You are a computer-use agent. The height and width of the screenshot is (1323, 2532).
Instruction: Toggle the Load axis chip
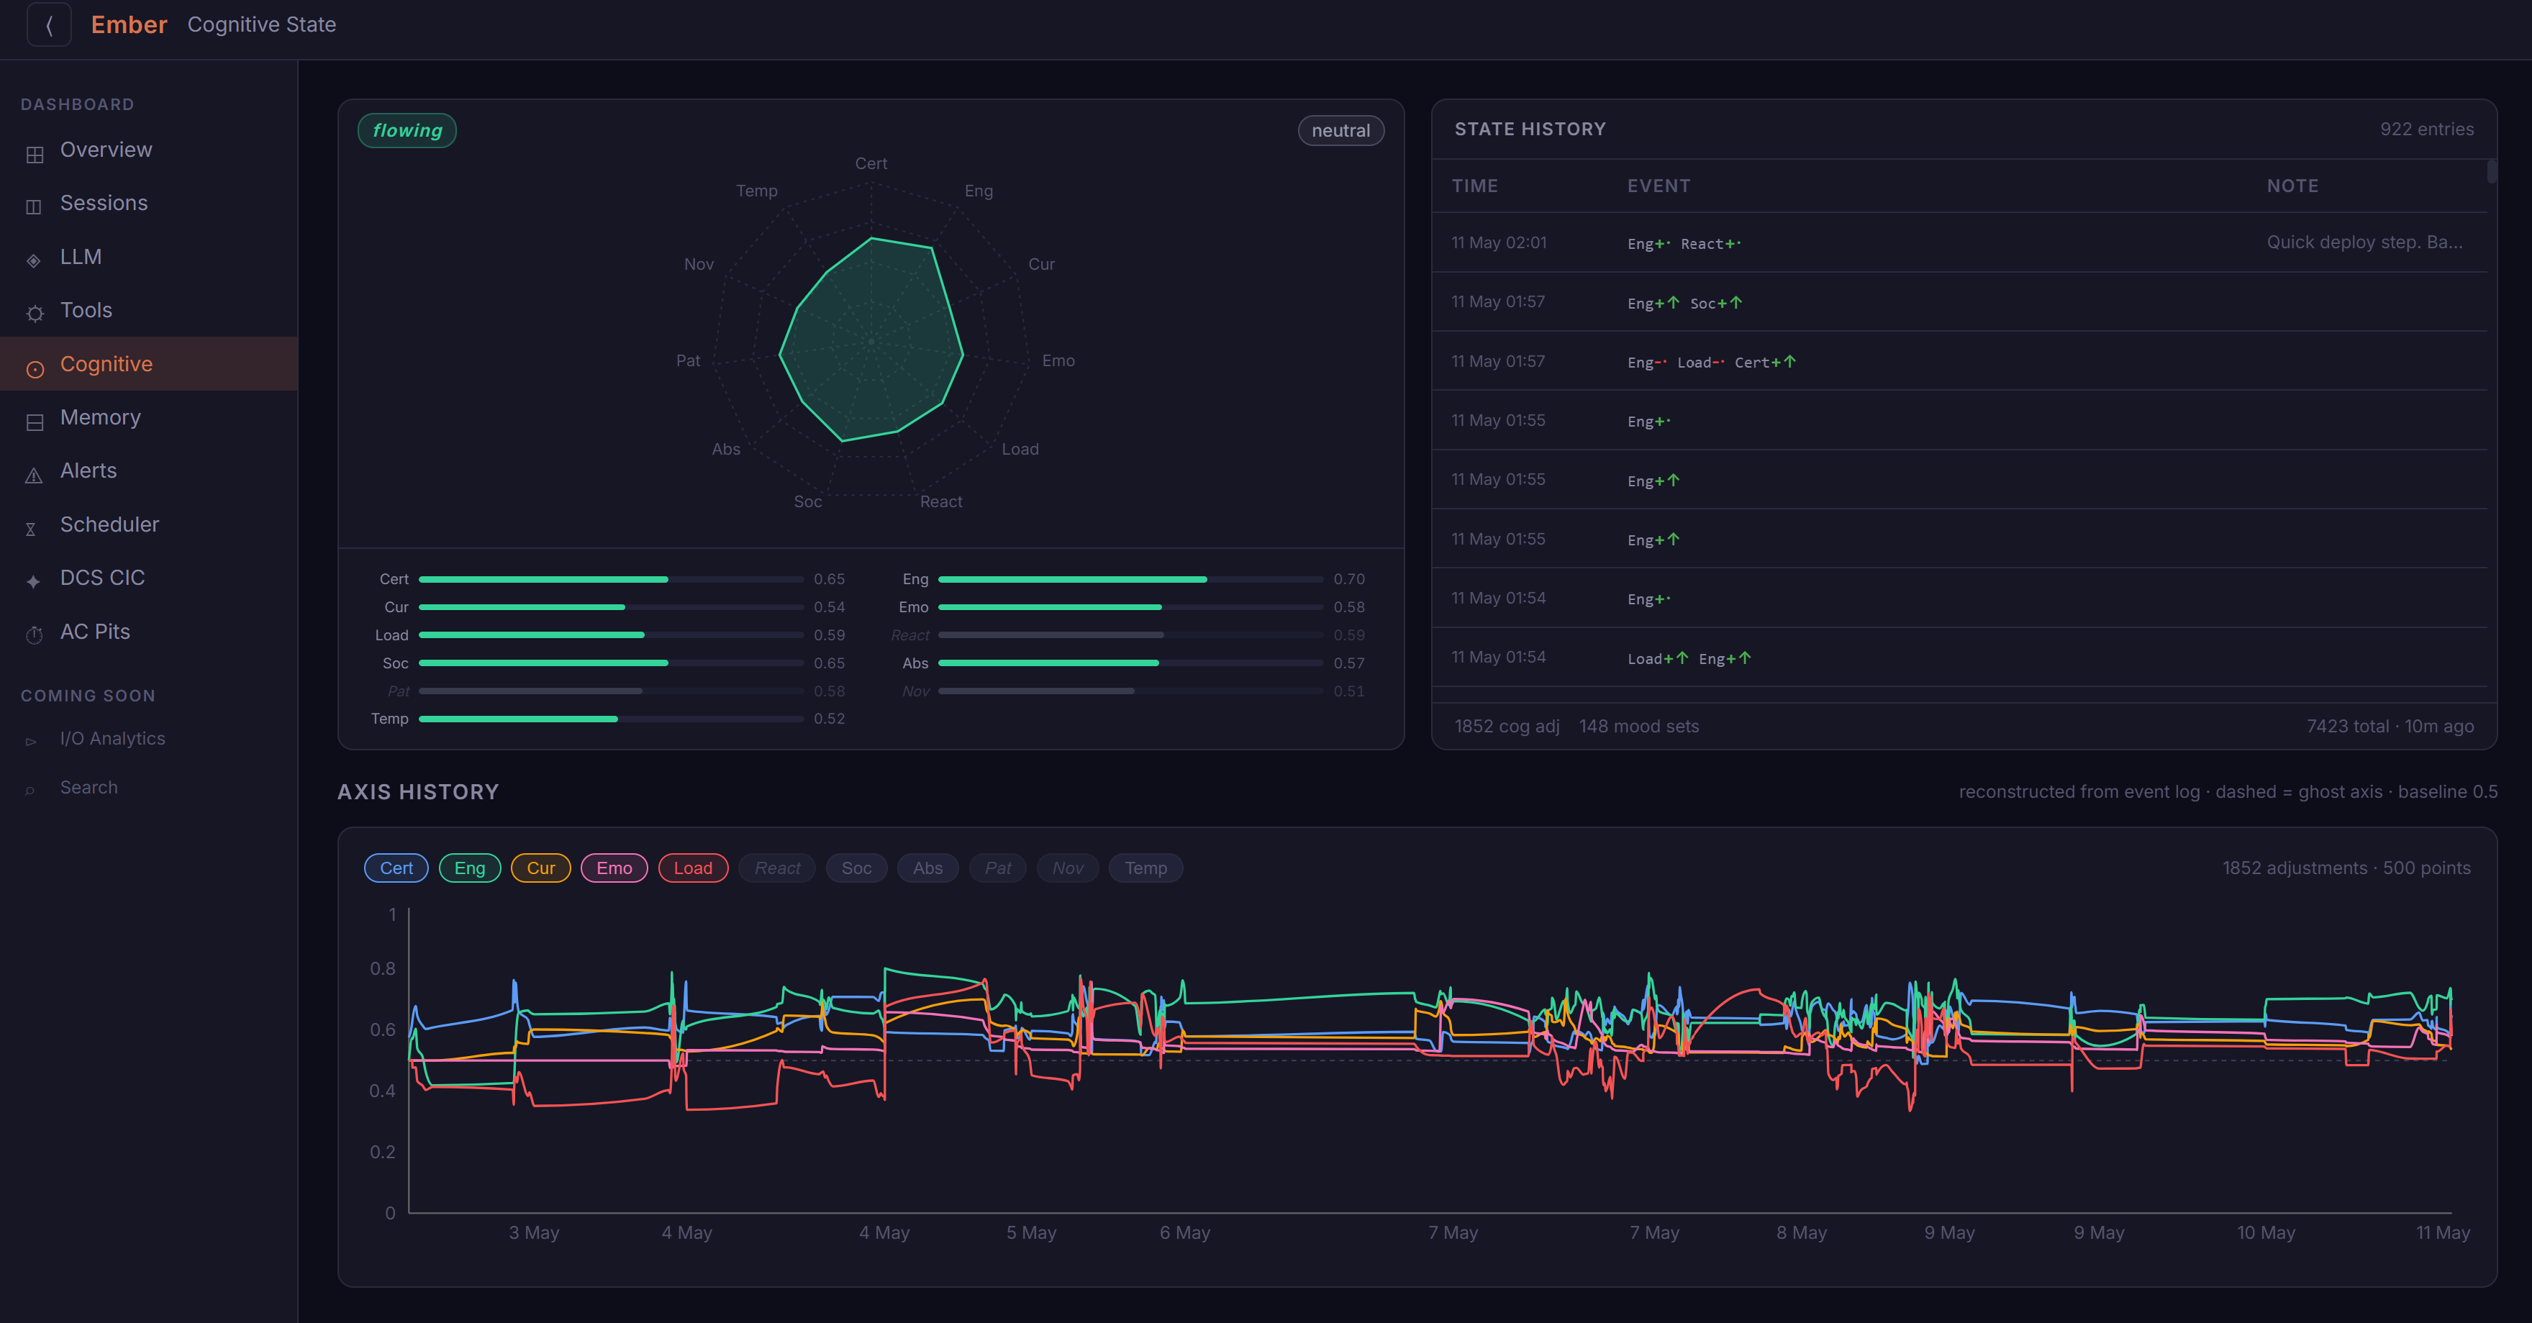click(x=693, y=868)
